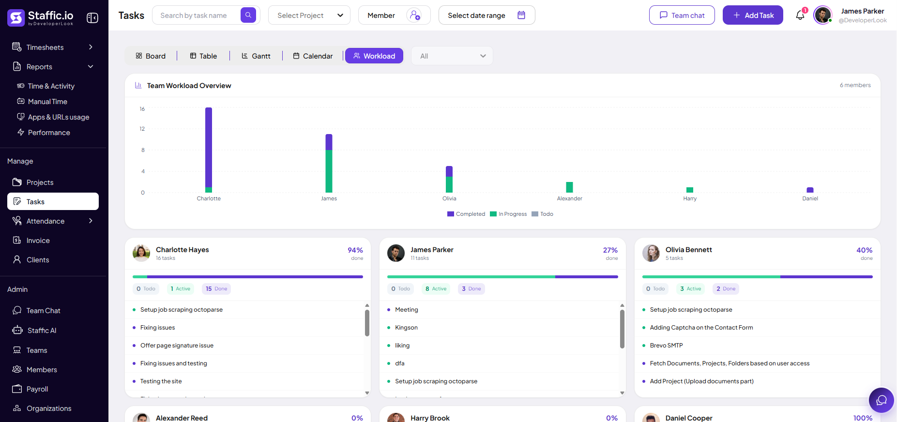The image size is (897, 422).
Task: Click Olivia's 2 Done badge
Action: pyautogui.click(x=726, y=288)
